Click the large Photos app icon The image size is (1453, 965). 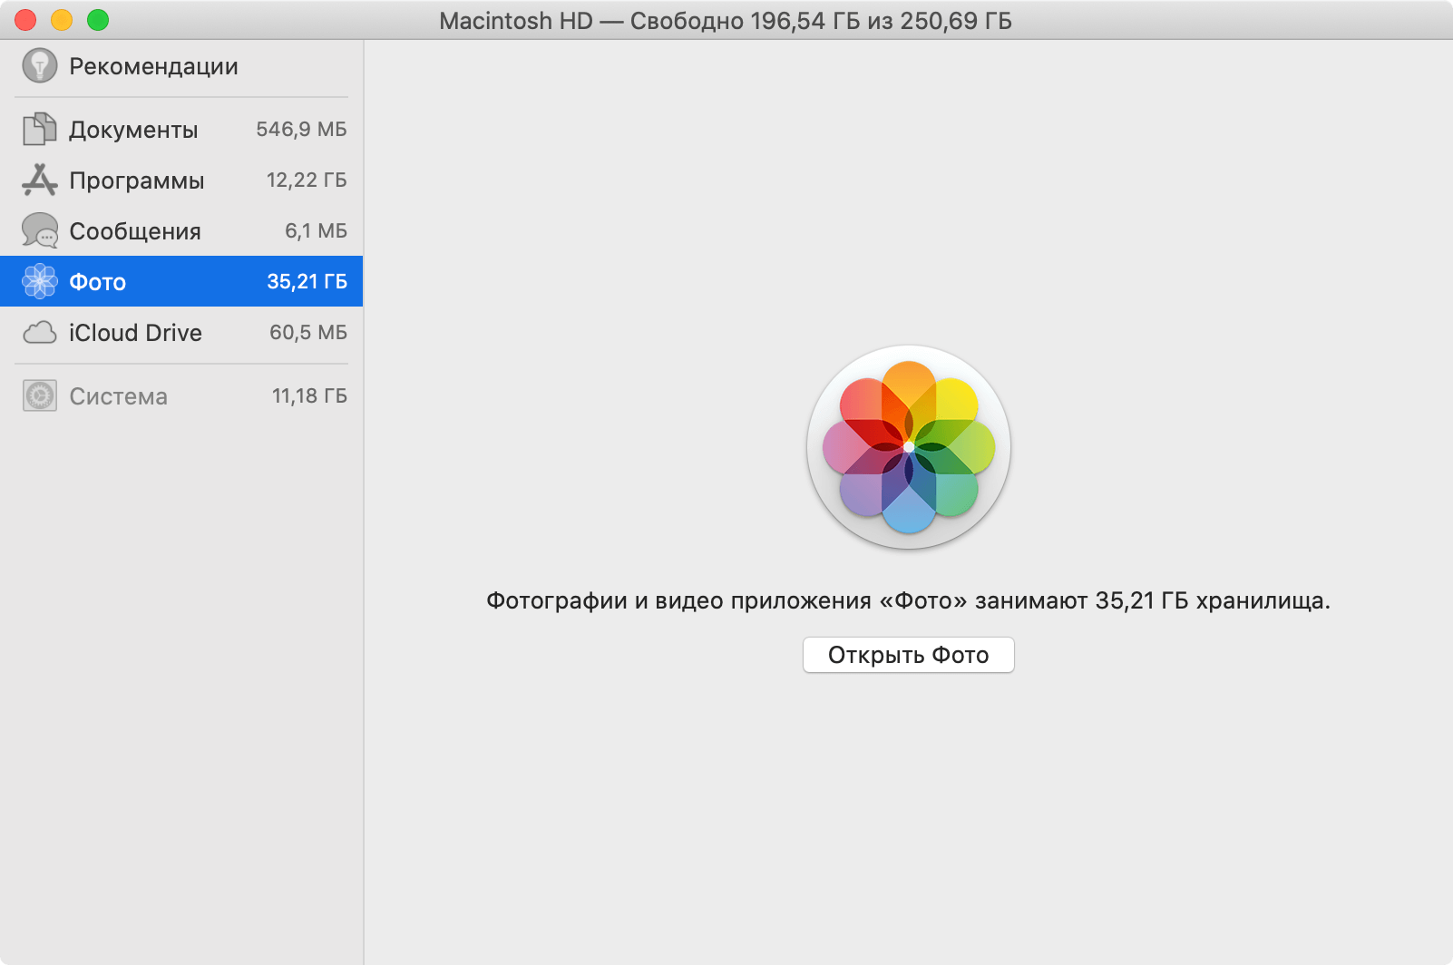click(909, 447)
